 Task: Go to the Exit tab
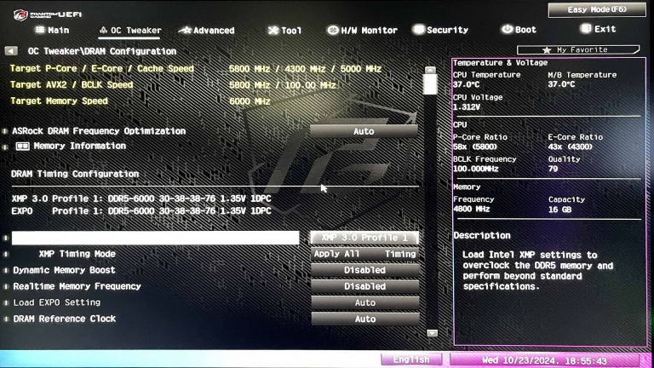[x=598, y=29]
